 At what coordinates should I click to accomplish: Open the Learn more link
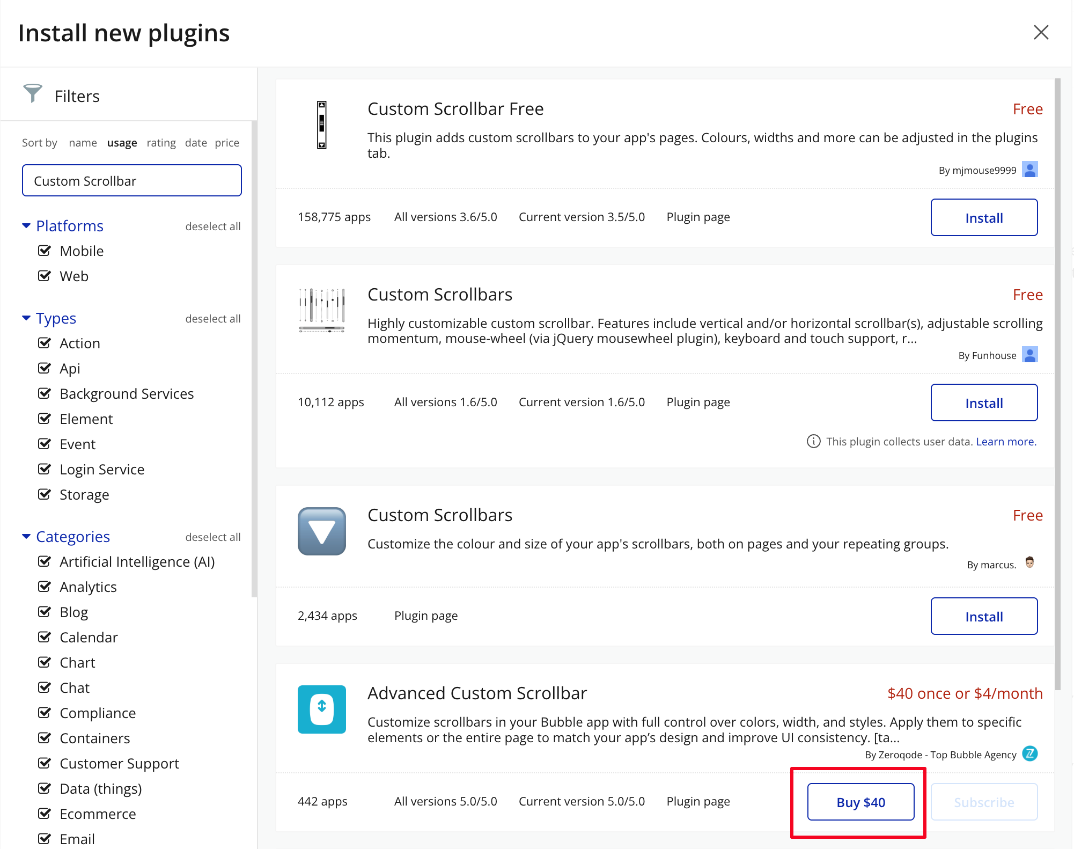click(x=1006, y=441)
